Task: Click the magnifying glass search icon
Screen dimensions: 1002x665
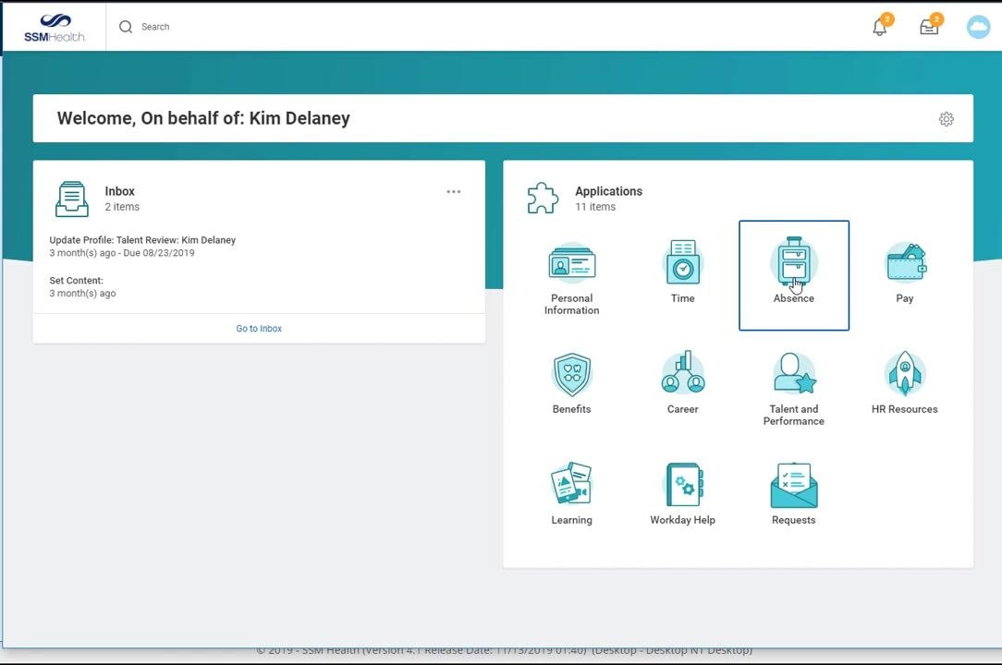Action: [126, 27]
